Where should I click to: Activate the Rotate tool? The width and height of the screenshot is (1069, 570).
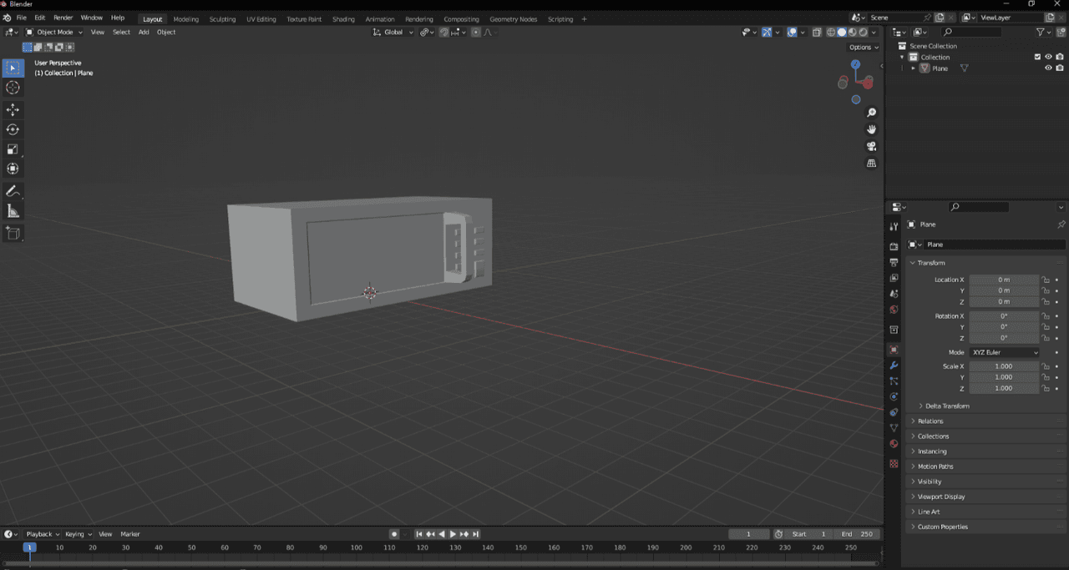tap(13, 129)
